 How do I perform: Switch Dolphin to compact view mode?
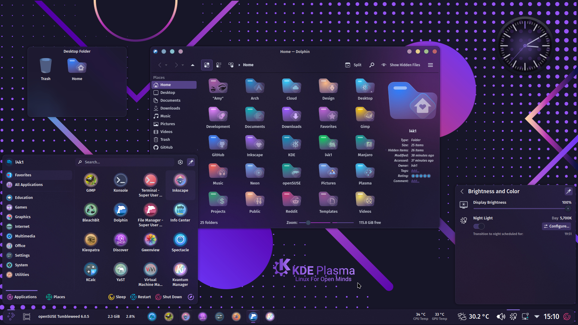coord(219,65)
